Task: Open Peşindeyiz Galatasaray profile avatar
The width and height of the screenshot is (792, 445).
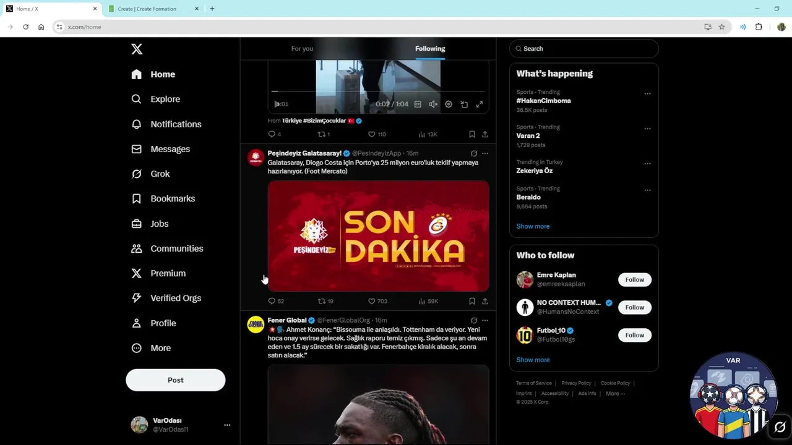Action: point(256,158)
